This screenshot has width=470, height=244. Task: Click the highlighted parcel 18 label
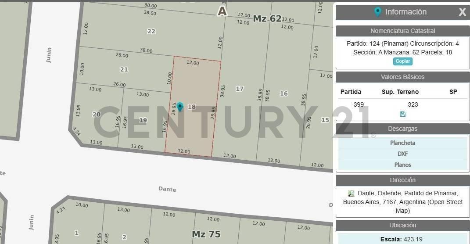tap(191, 107)
